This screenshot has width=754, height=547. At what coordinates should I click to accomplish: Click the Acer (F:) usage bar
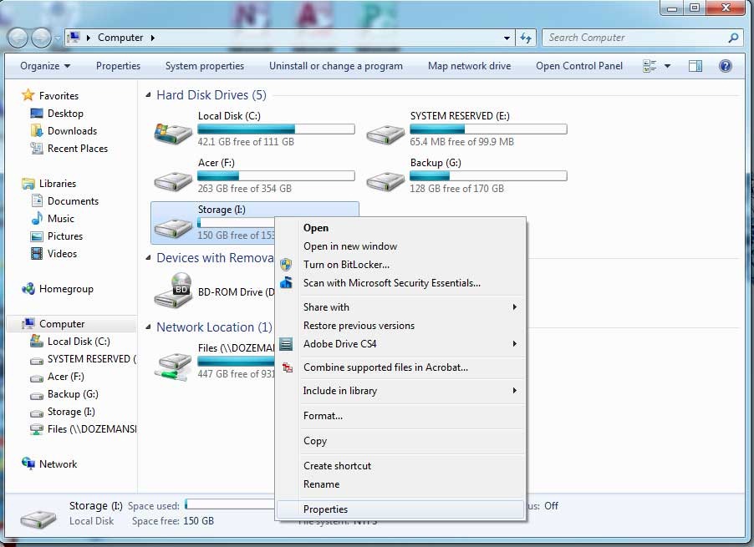coord(276,175)
